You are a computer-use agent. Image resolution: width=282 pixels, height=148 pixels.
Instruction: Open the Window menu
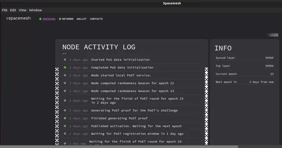35,10
